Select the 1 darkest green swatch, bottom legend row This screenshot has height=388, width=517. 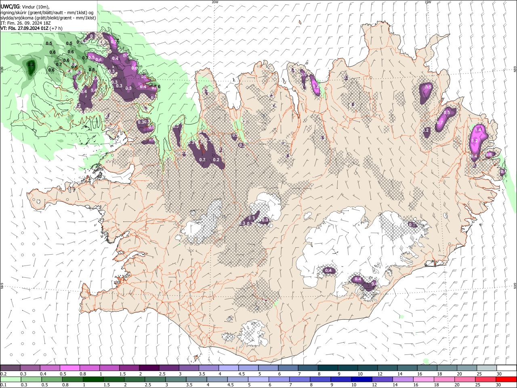pos(93,379)
